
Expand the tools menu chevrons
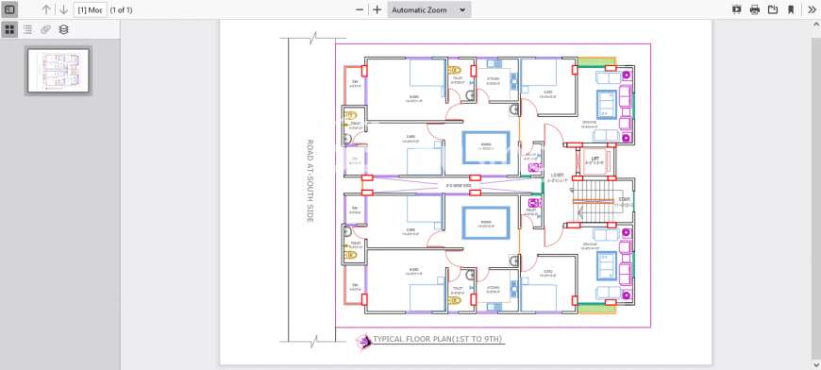(x=811, y=9)
